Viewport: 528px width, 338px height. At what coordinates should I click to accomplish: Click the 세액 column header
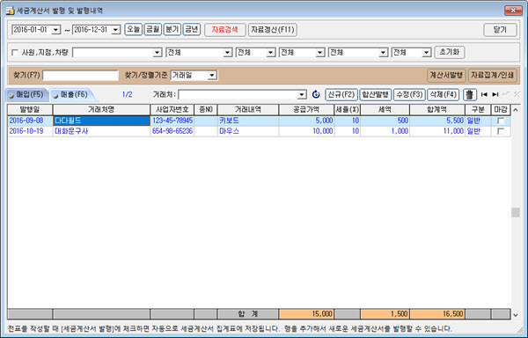click(385, 110)
